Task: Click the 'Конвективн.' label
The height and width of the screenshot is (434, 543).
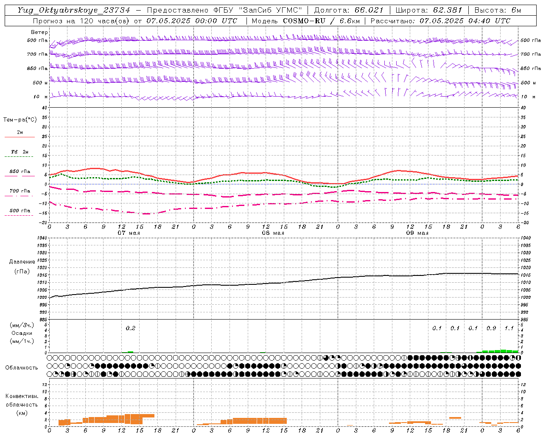Action: point(22,396)
